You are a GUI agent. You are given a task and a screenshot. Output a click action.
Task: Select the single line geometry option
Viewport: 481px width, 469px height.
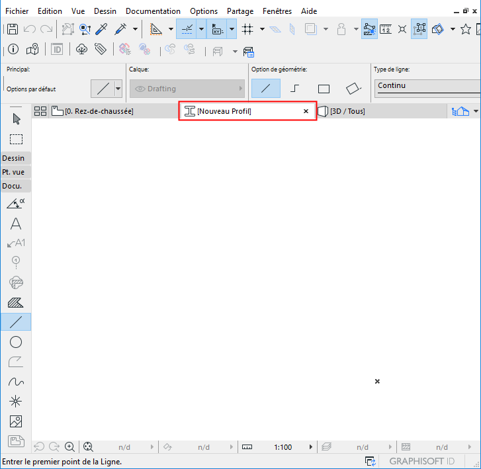(266, 89)
